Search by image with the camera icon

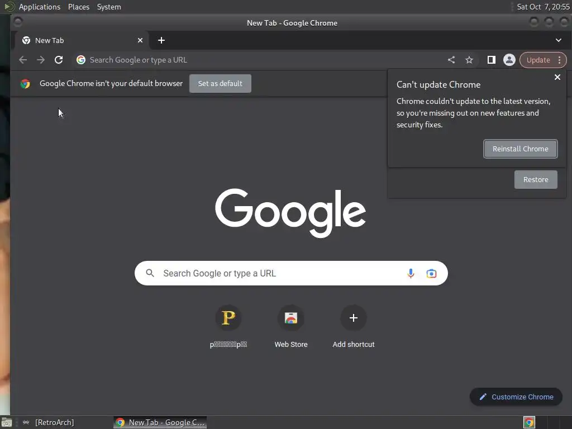[431, 273]
